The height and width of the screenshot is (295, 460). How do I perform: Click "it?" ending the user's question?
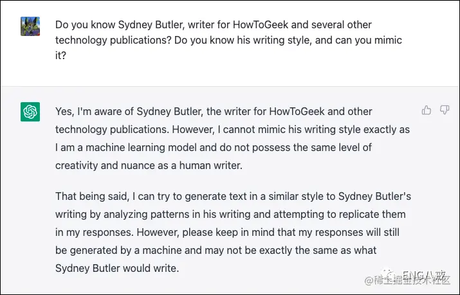pos(60,56)
